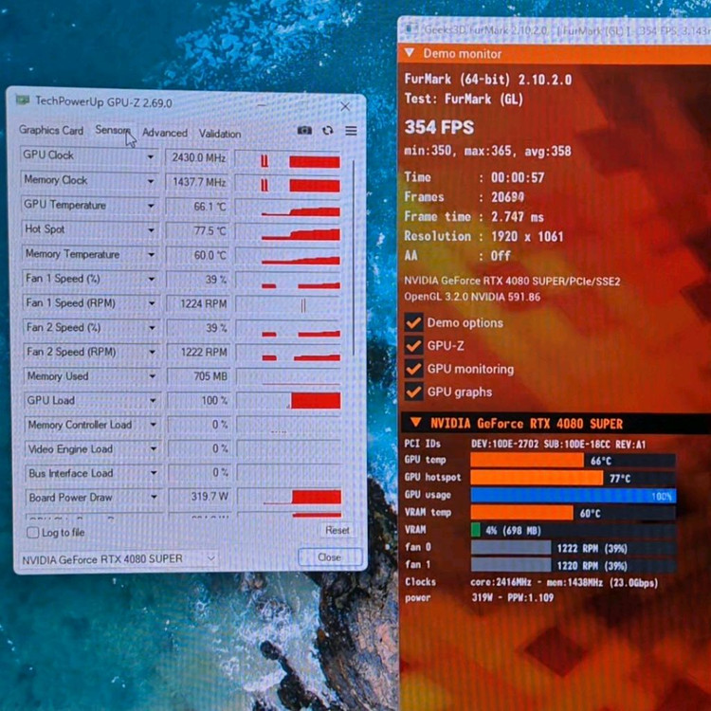The height and width of the screenshot is (711, 711).
Task: Open the Hot Spot sensor dropdown
Action: 151,230
